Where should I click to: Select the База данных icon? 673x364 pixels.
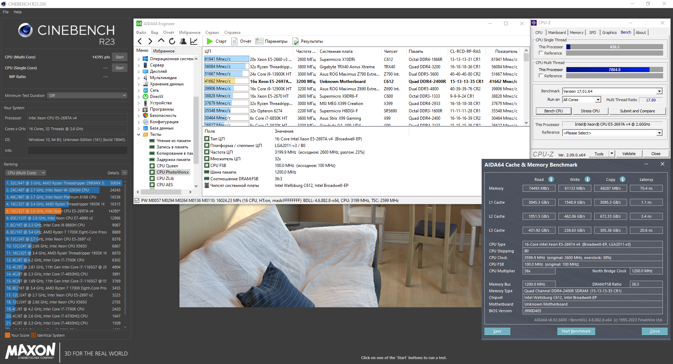tap(145, 128)
